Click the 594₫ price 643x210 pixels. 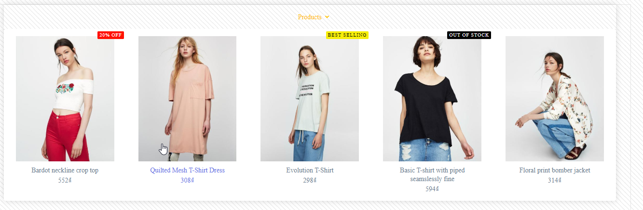click(432, 189)
